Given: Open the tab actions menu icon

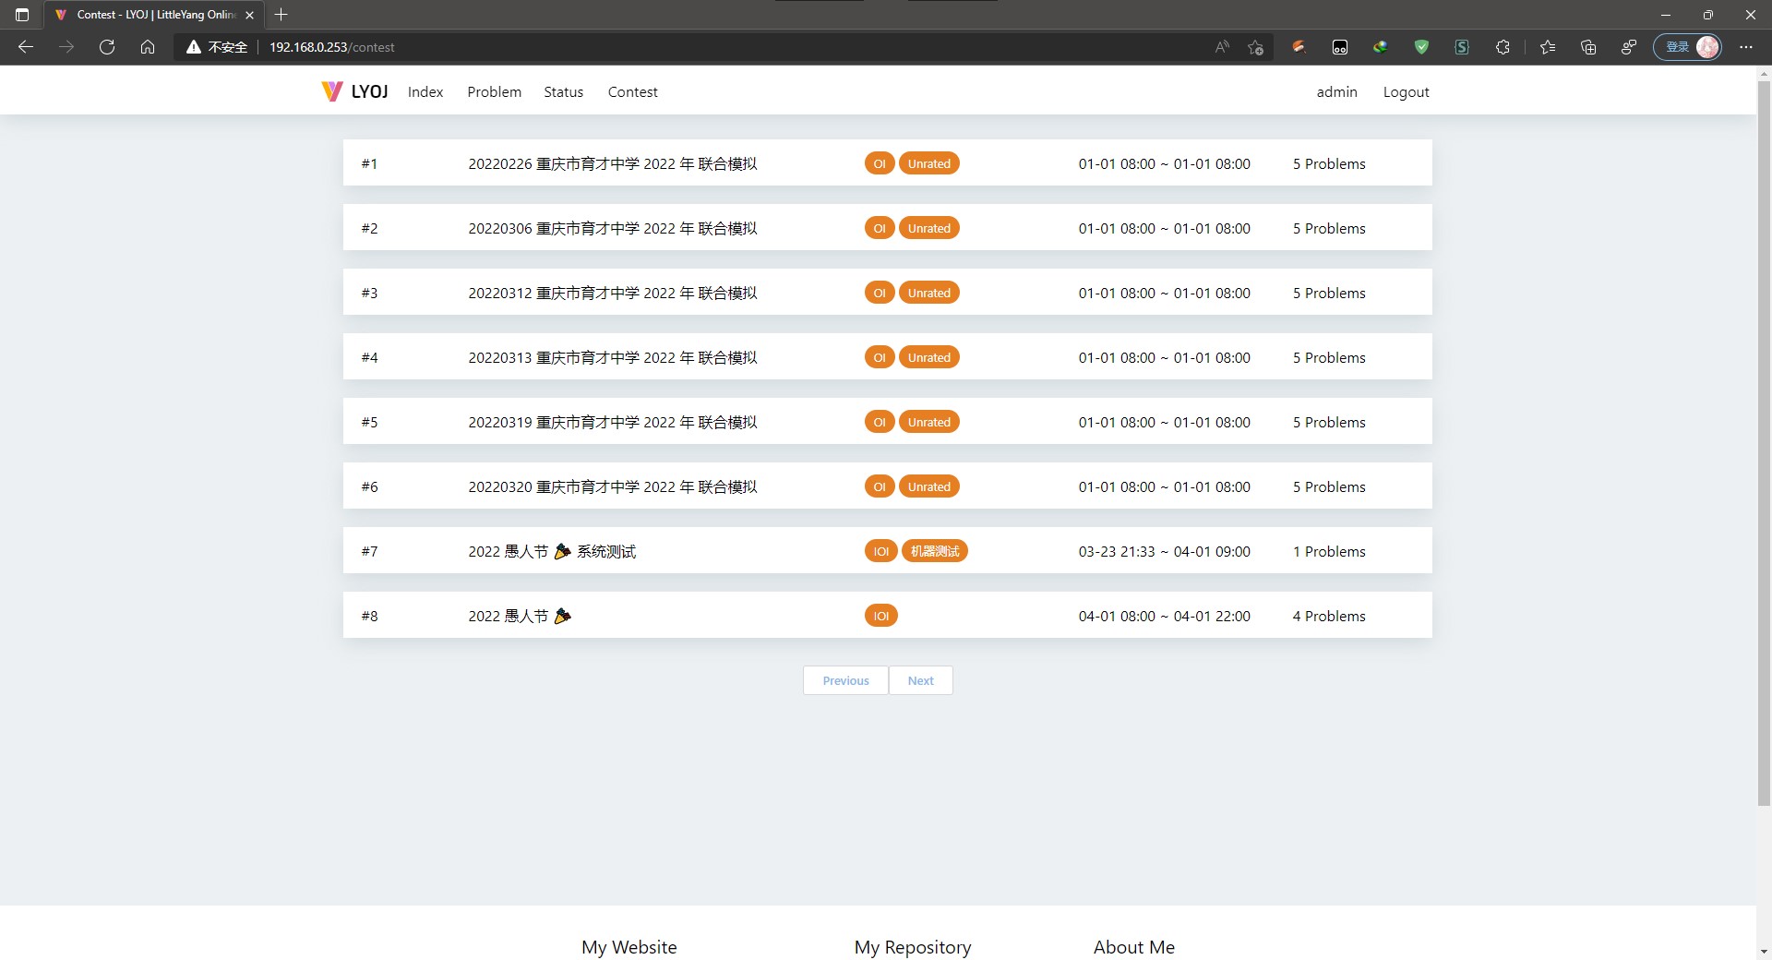Looking at the screenshot, I should (21, 15).
